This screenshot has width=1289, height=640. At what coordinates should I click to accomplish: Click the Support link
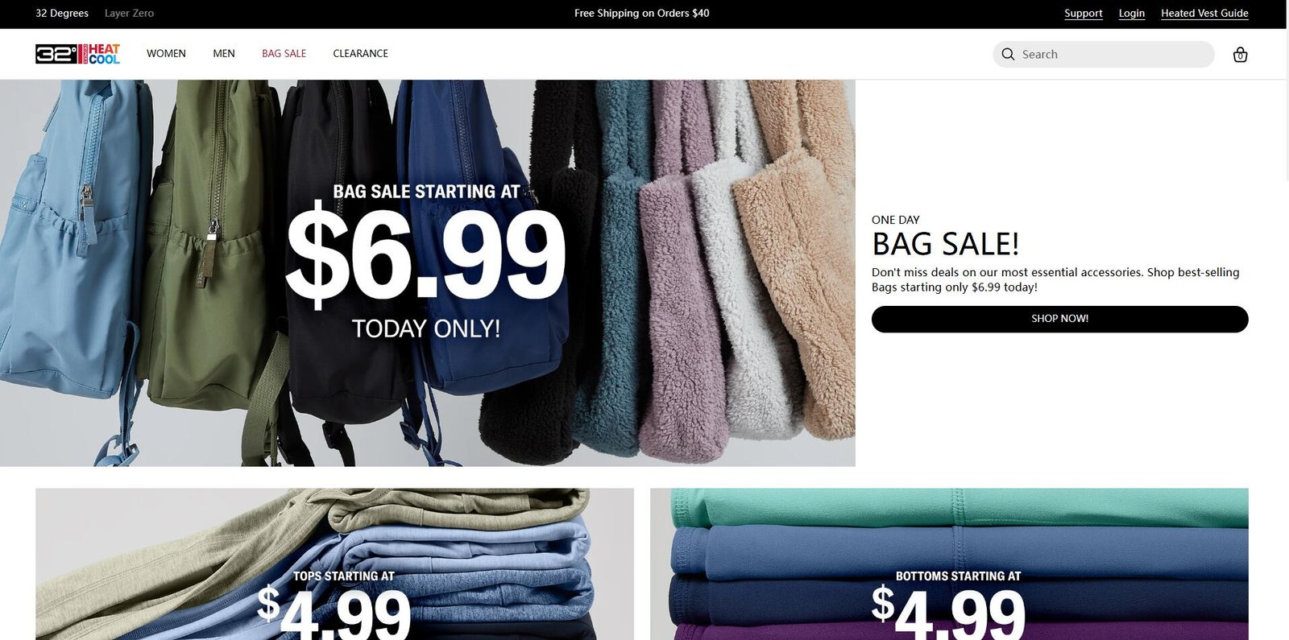(1083, 13)
